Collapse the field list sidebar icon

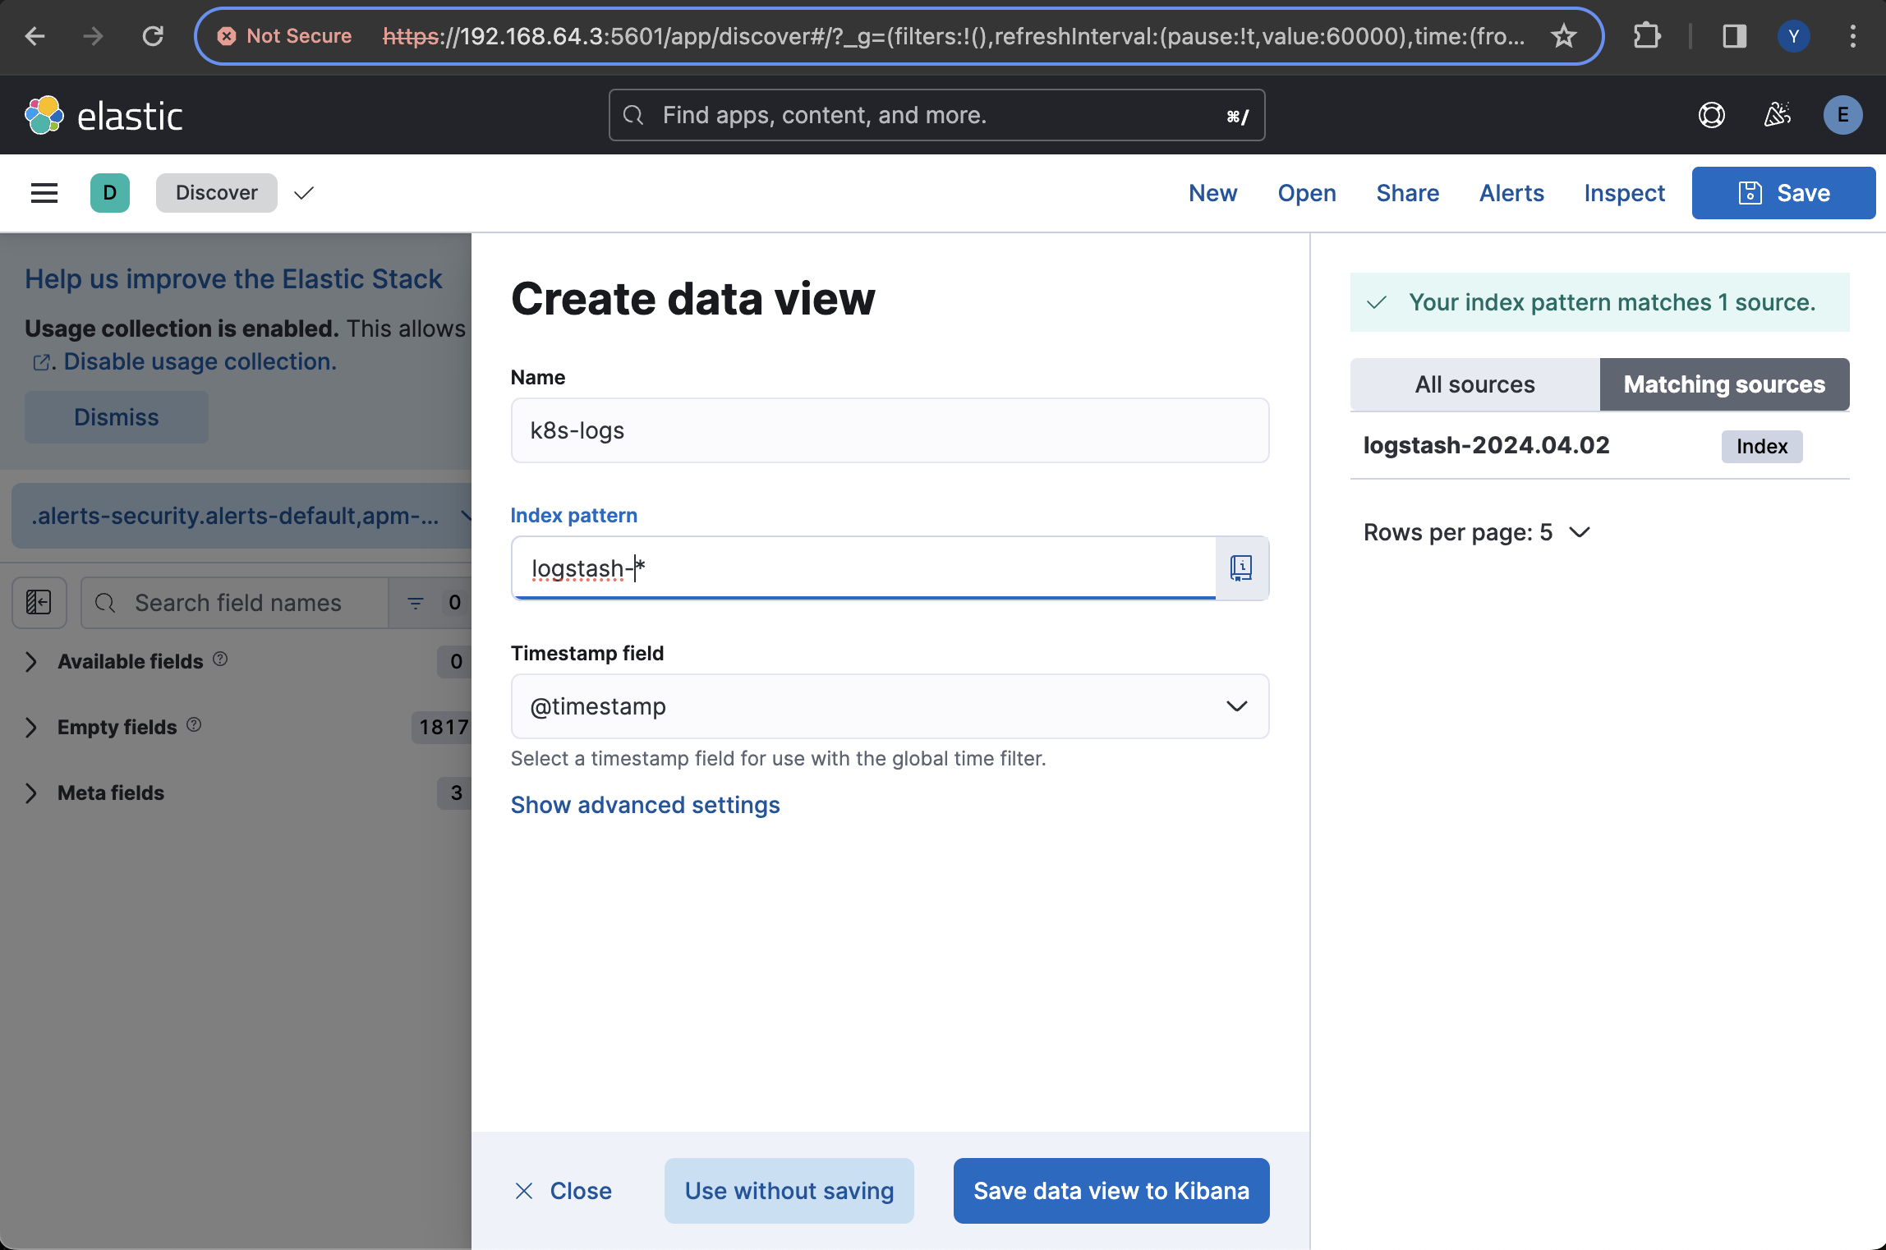tap(39, 603)
